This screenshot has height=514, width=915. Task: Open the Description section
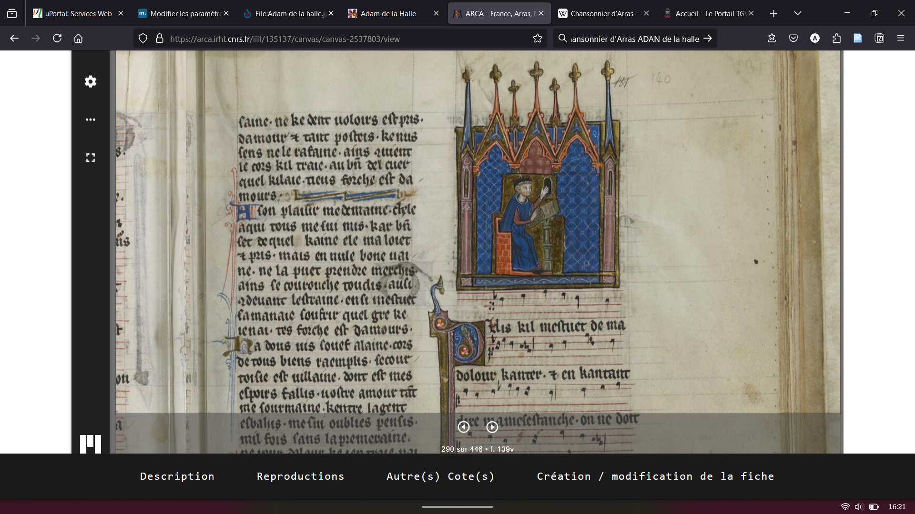tap(177, 476)
